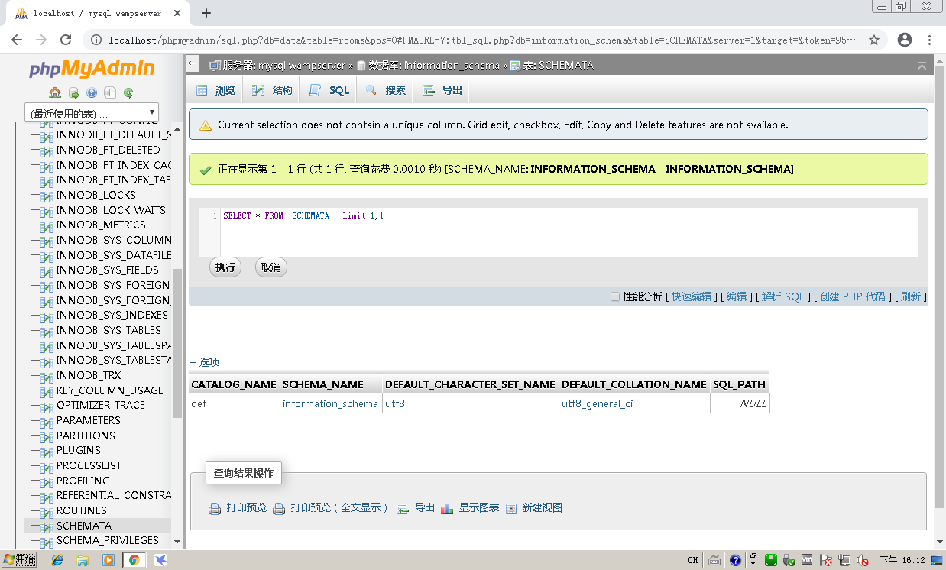This screenshot has height=570, width=946.
Task: Open the SCHEMATA table icon in tree
Action: [x=46, y=526]
